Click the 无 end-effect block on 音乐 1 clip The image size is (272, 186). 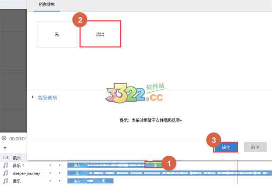[x=154, y=165]
